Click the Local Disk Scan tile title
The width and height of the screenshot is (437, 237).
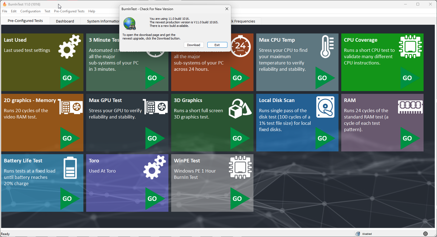(277, 100)
